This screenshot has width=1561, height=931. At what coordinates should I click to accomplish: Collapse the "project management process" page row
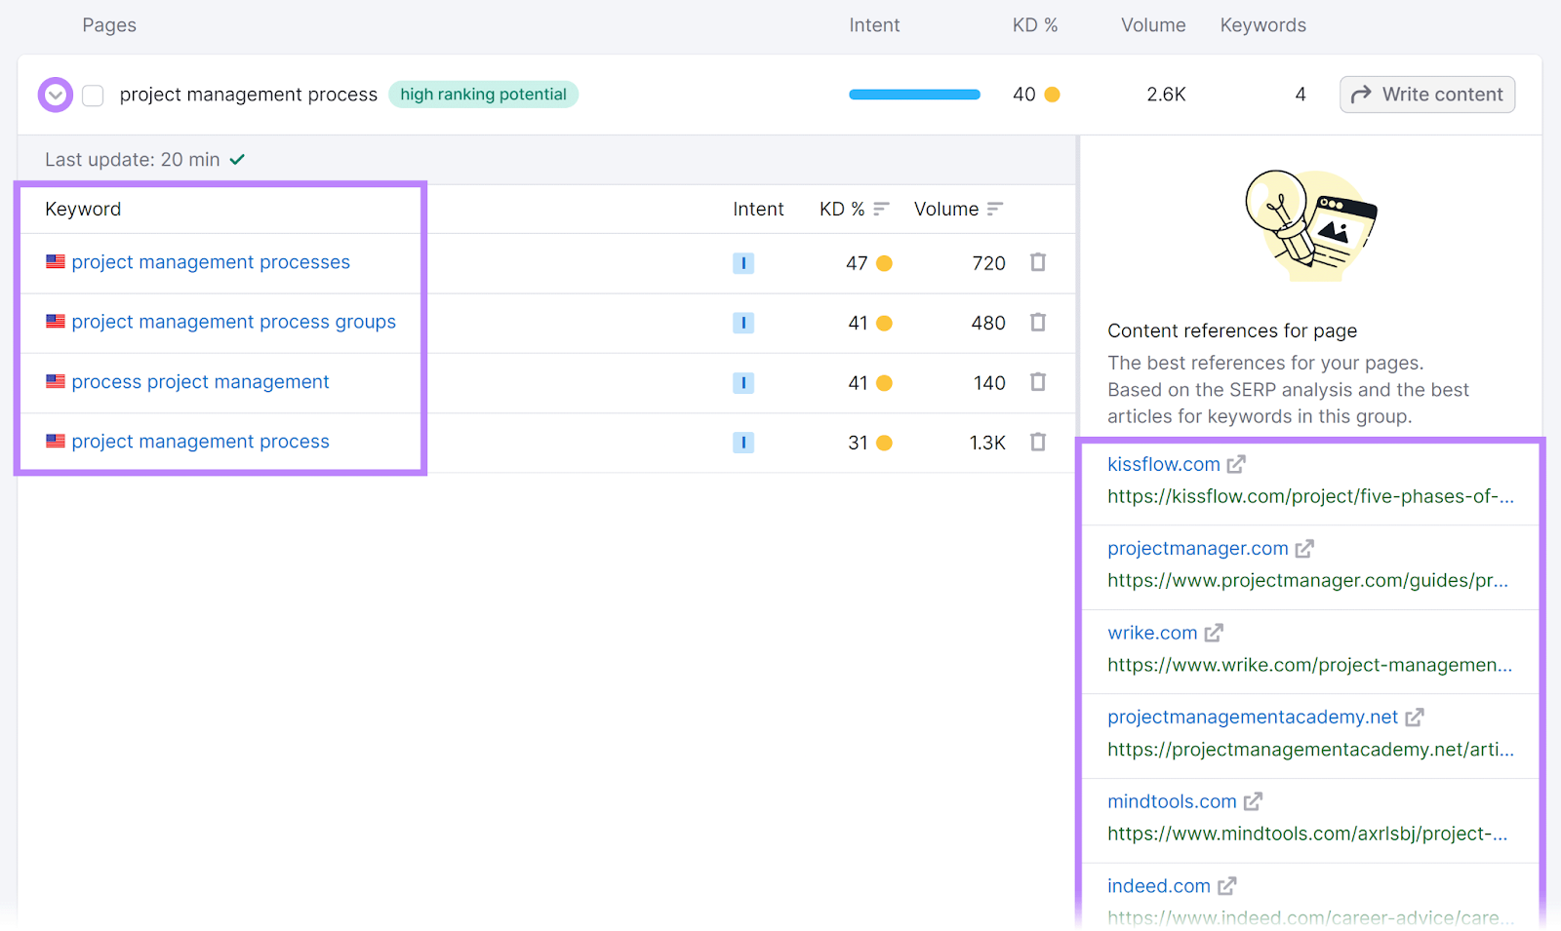55,95
